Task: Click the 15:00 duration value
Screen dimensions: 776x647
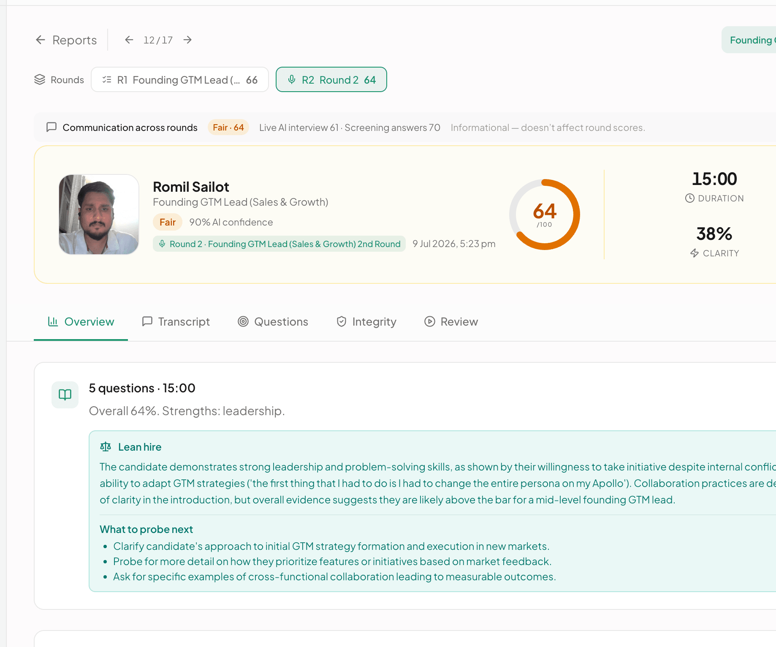Action: 714,179
